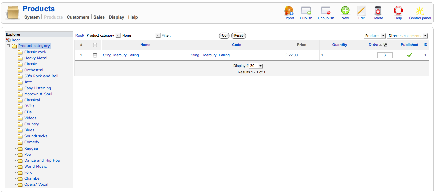Click the Go button
435x192 pixels.
click(224, 36)
